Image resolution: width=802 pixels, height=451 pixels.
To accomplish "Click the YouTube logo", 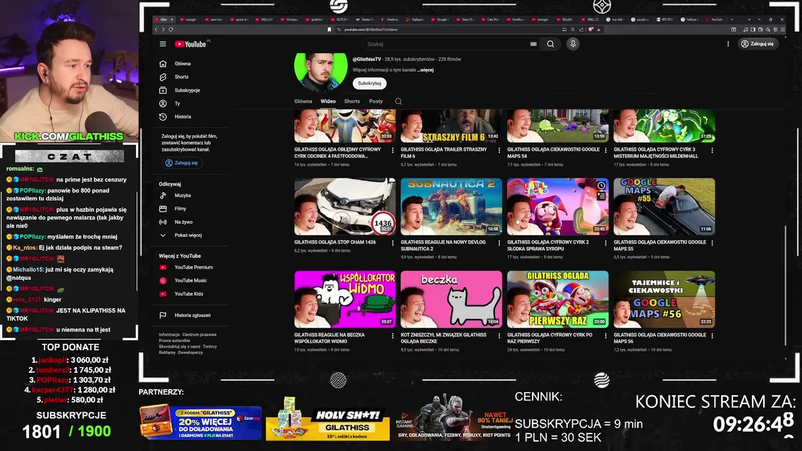I will [190, 44].
